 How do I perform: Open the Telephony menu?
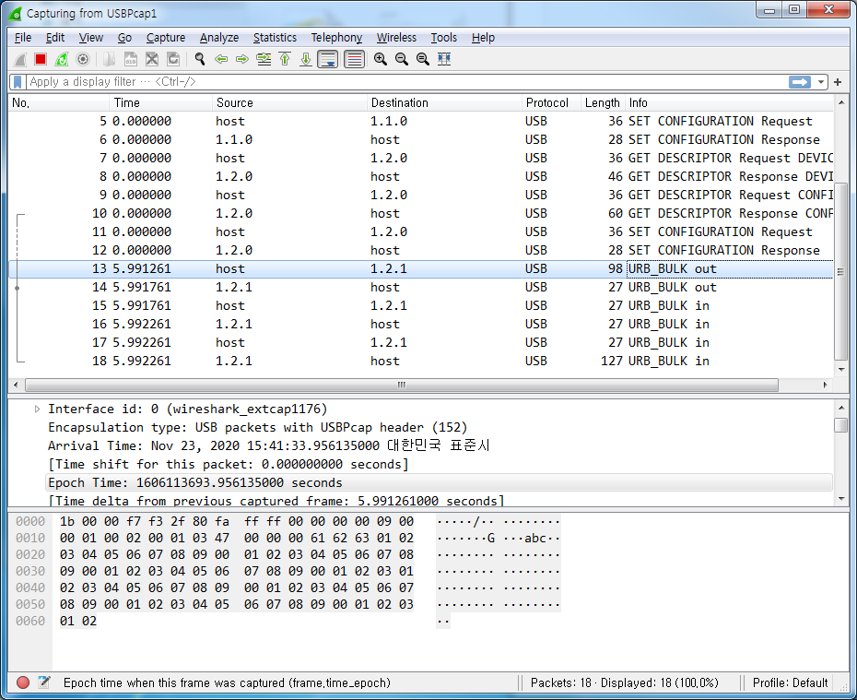336,38
